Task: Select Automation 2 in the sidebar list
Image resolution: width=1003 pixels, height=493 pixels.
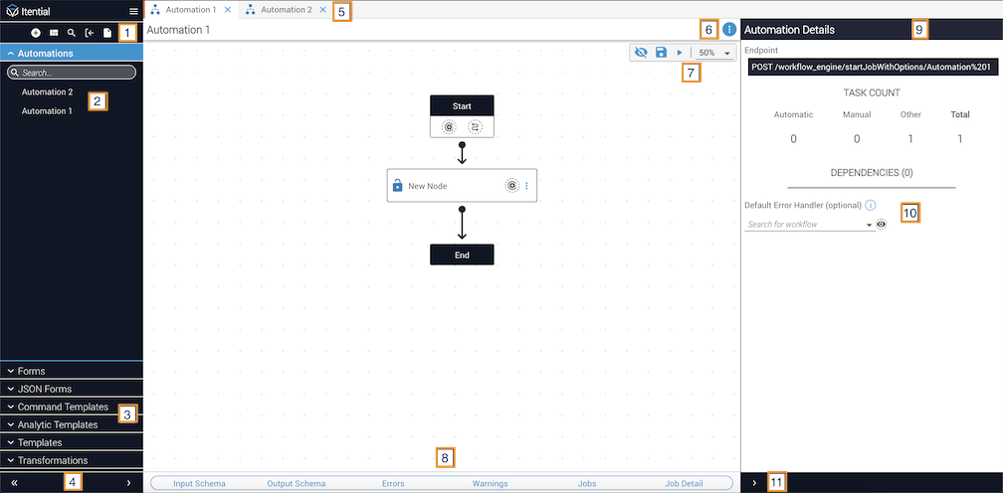Action: (47, 92)
